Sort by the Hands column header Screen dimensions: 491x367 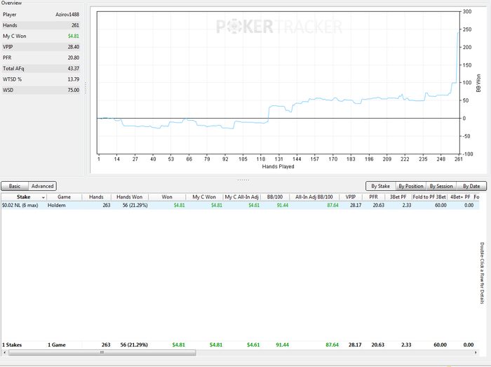click(x=96, y=197)
